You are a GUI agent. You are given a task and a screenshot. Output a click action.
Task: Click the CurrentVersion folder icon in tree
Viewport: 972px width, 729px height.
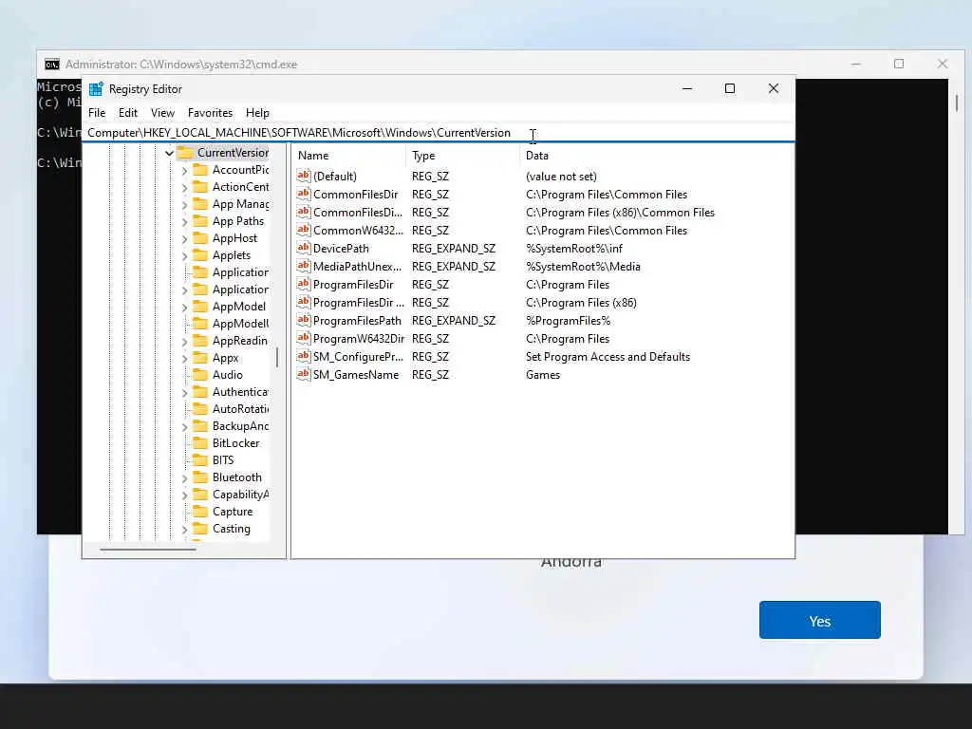[185, 153]
